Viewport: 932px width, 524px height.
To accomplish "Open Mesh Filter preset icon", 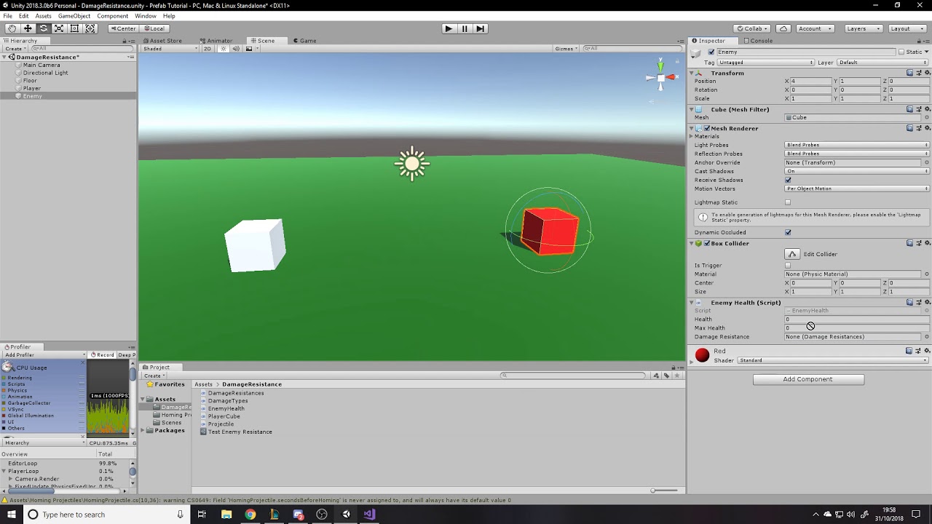I will (x=919, y=109).
